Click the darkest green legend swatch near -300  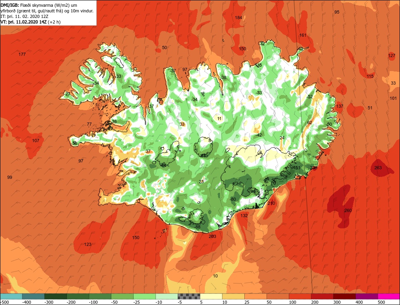(56, 296)
